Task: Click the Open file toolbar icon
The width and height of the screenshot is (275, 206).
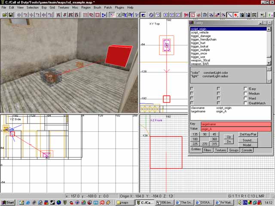Action: coord(5,15)
